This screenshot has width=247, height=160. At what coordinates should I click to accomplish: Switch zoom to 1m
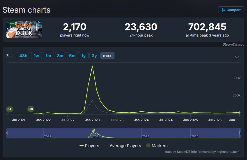pos(48,56)
